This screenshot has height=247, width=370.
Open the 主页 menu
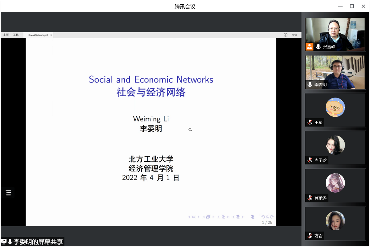(x=6, y=35)
